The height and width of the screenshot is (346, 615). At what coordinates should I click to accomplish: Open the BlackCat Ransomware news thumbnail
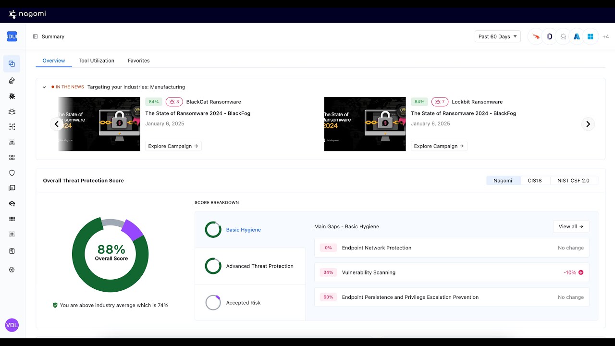(99, 124)
